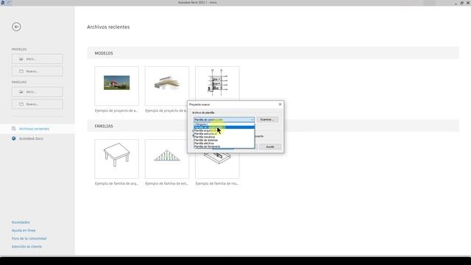This screenshot has width=471, height=265.
Task: Restore down the Revit window
Action: pos(461,3)
